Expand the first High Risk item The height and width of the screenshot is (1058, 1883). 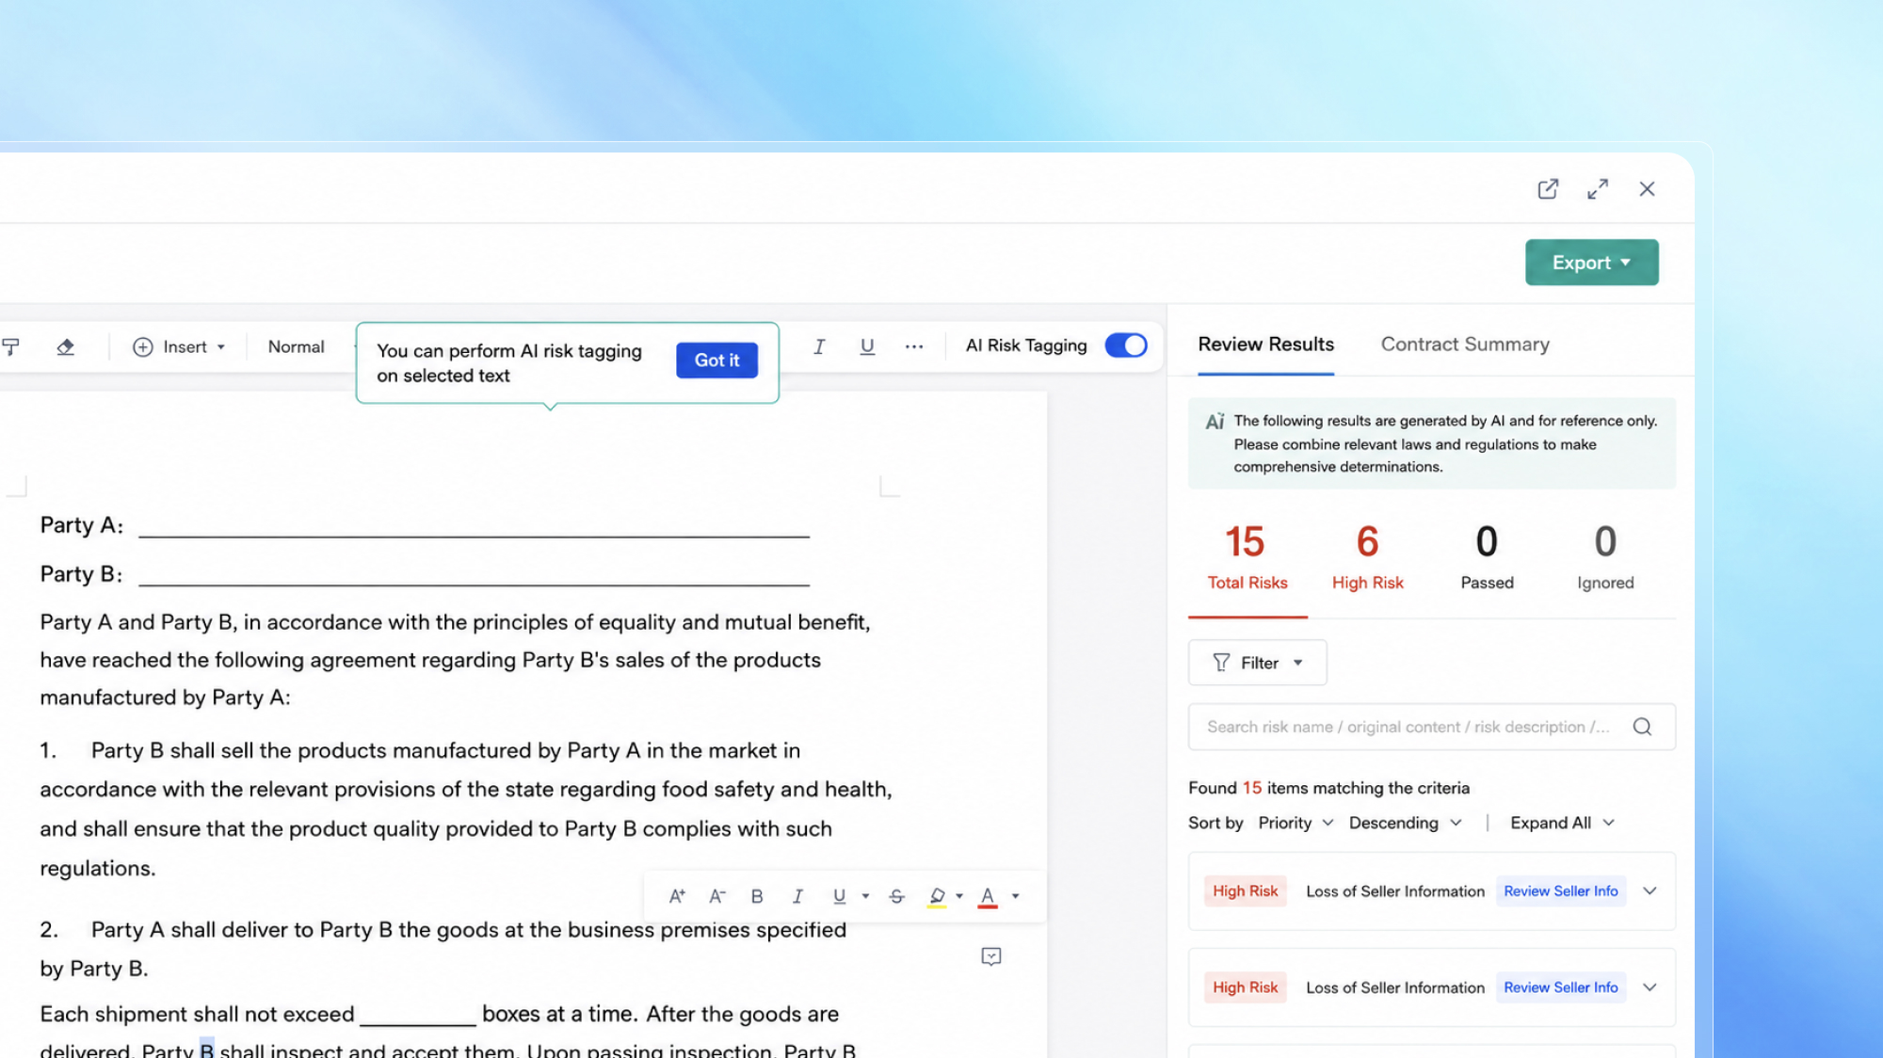point(1650,891)
